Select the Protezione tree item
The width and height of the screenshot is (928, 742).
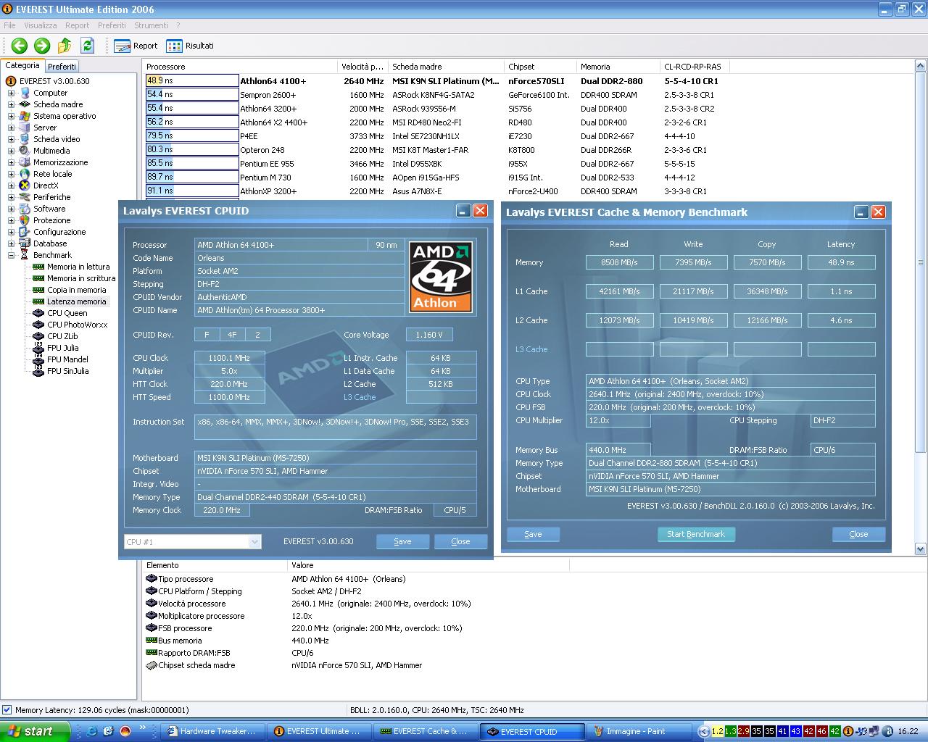(52, 220)
